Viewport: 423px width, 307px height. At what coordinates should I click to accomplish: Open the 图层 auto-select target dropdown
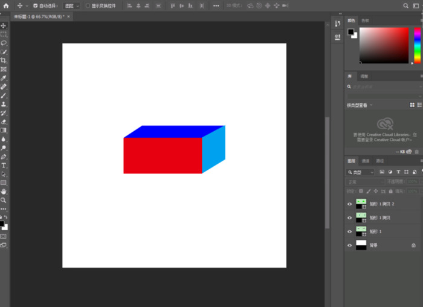click(71, 5)
